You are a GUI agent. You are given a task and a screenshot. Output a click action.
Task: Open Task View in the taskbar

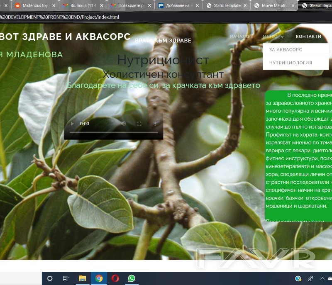[66, 278]
